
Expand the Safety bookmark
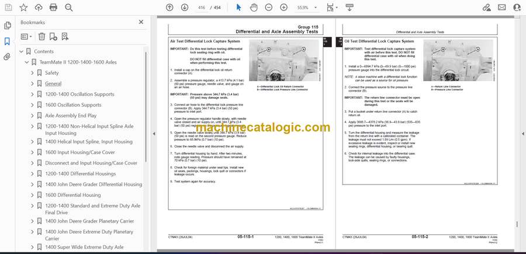[x=33, y=73]
